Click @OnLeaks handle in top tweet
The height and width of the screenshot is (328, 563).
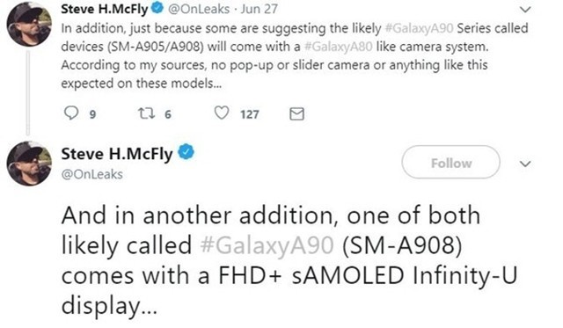click(x=199, y=9)
